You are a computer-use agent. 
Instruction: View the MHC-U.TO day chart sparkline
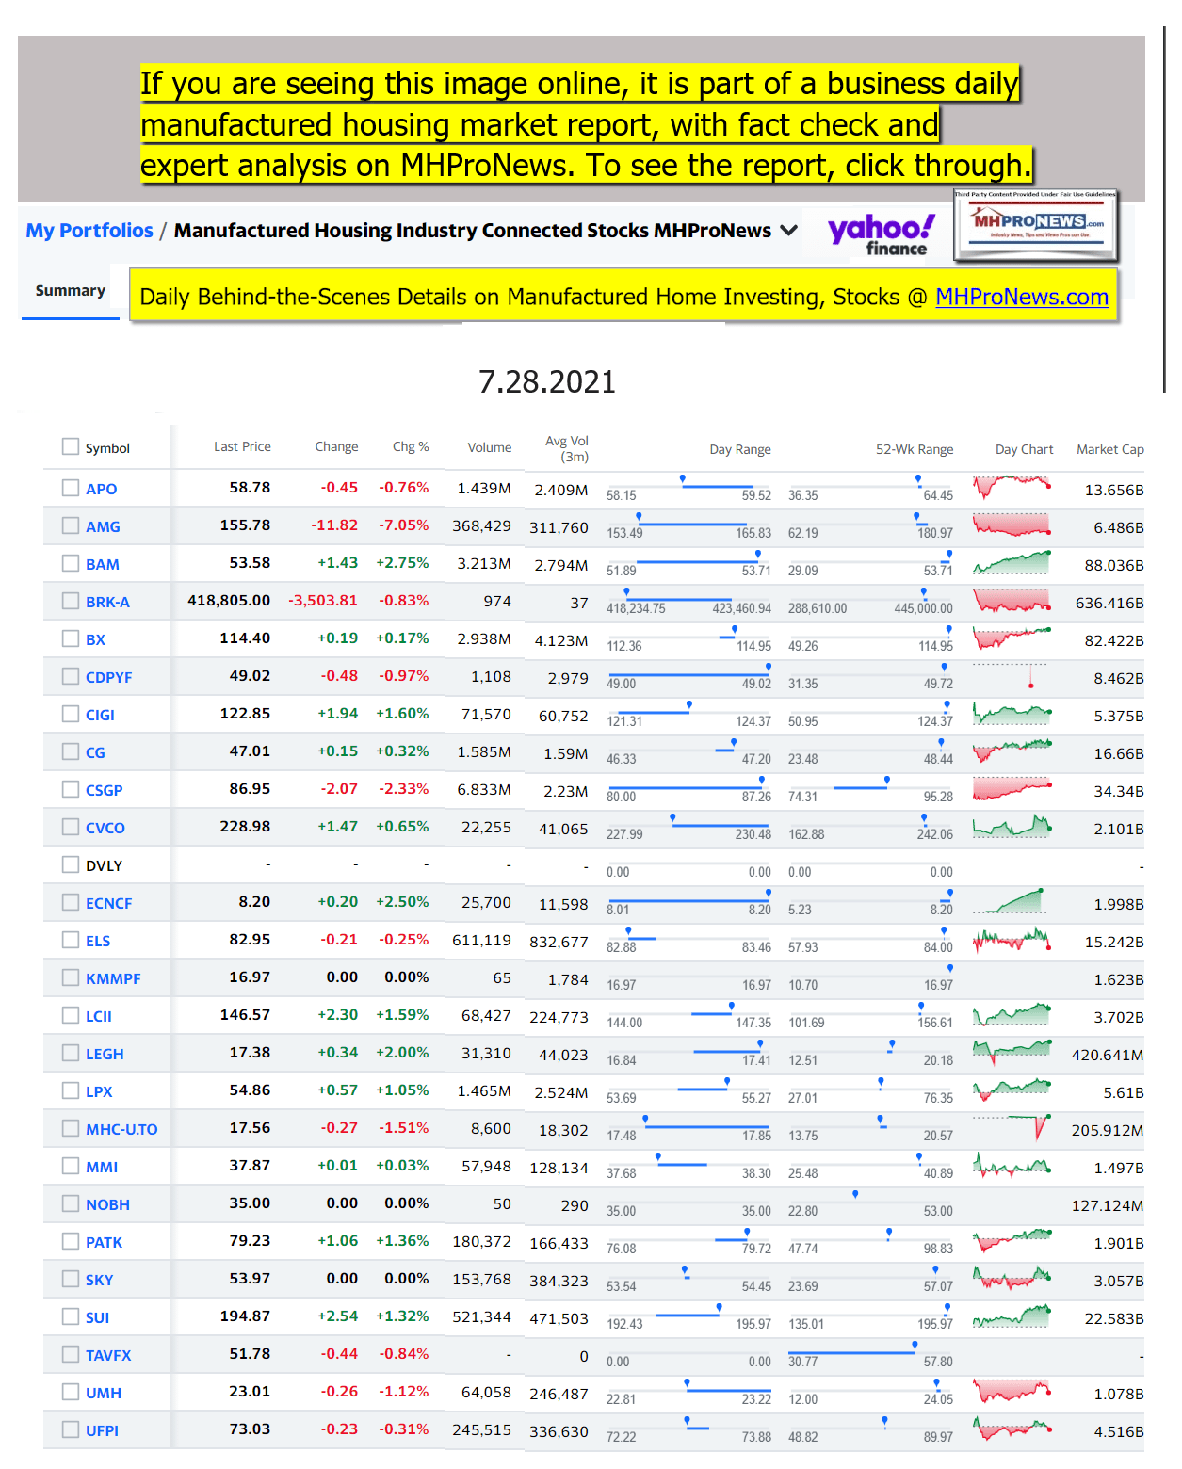pyautogui.click(x=1012, y=1128)
